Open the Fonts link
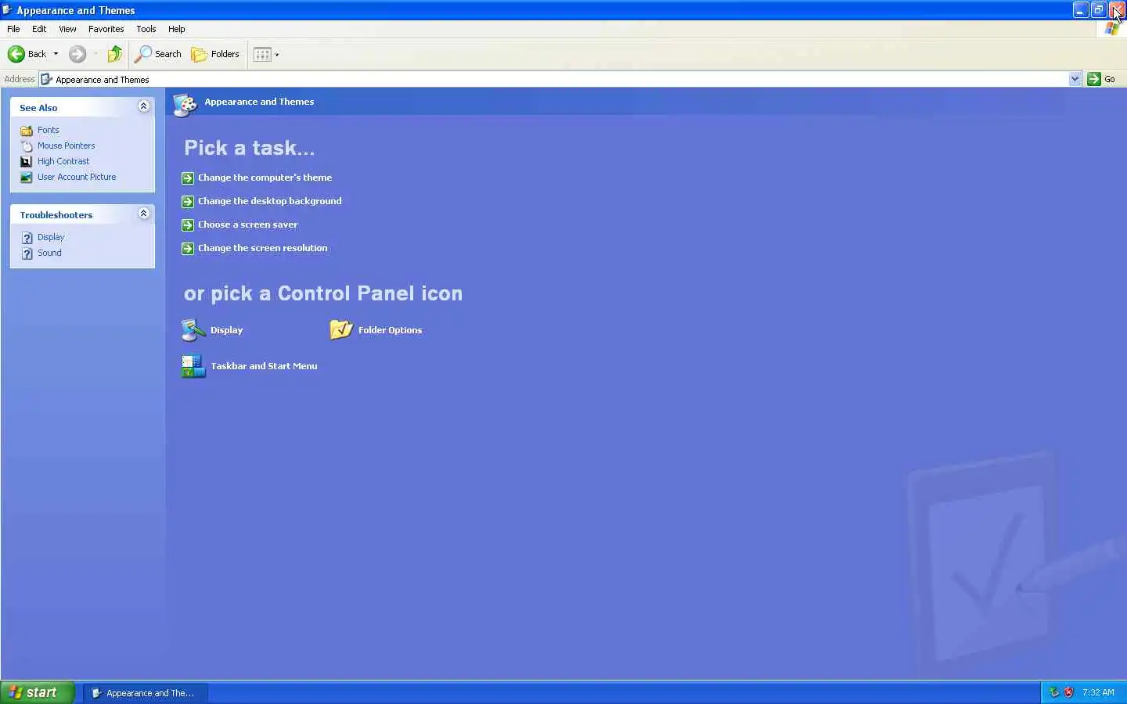 [48, 130]
